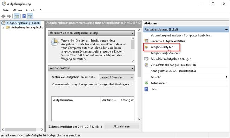Collapse the Aufgabenstatus section
The width and height of the screenshot is (230, 138).
pyautogui.click(x=132, y=68)
